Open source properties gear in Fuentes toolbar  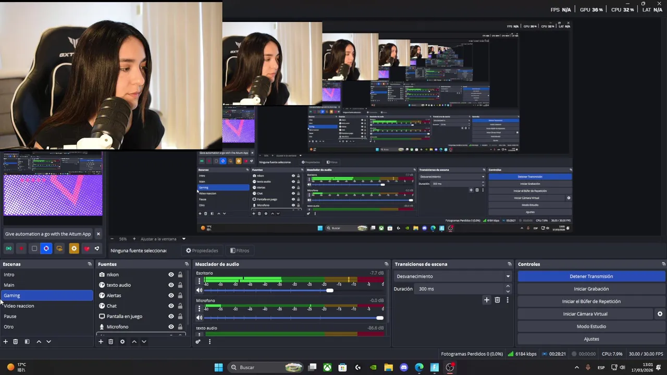coord(122,342)
